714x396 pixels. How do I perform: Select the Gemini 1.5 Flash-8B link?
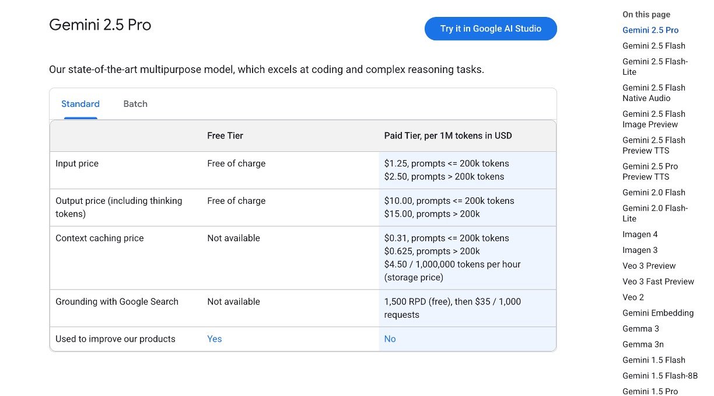[x=660, y=376]
